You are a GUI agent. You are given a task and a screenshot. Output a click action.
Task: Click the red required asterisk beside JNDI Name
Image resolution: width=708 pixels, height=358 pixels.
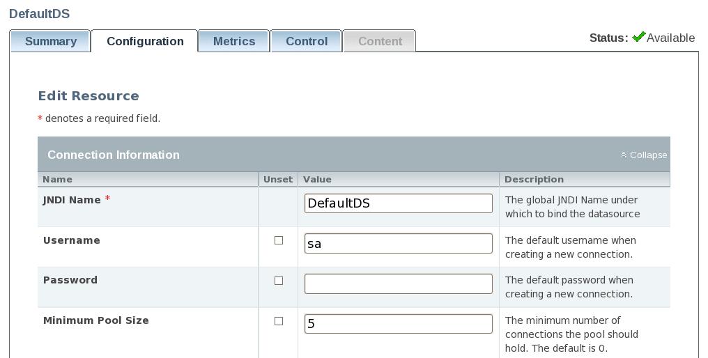click(107, 199)
